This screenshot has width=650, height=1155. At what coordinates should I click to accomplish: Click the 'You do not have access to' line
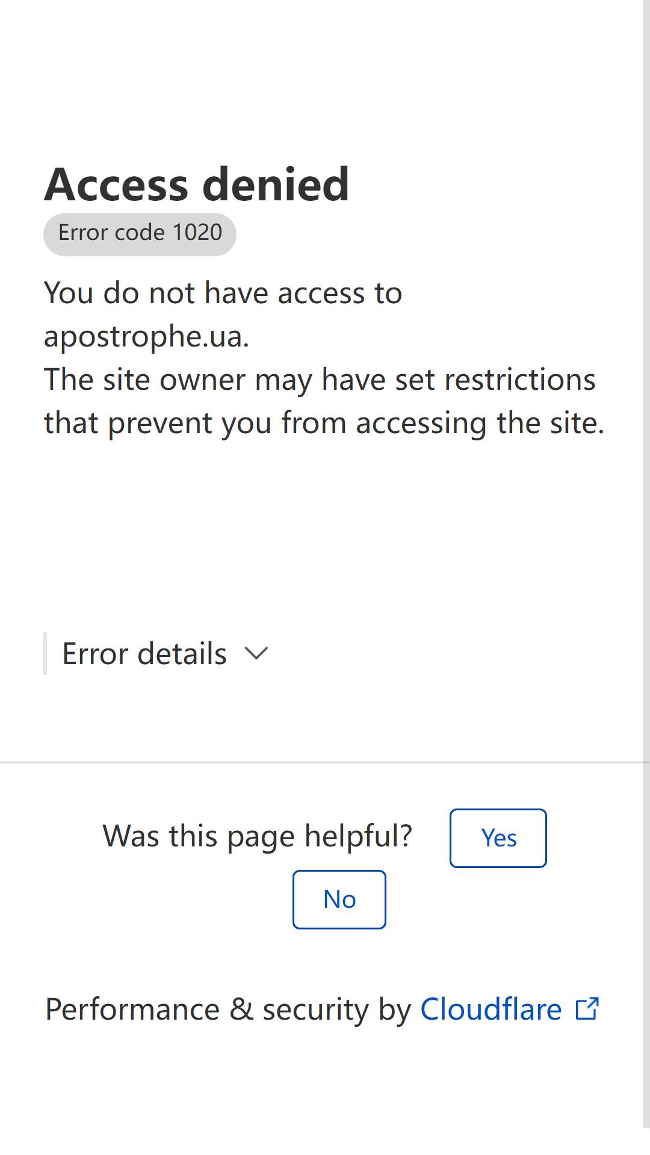(x=223, y=293)
